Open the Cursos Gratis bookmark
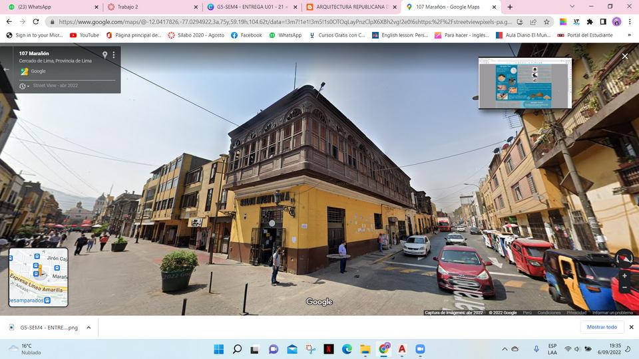This screenshot has height=359, width=639. coord(337,35)
